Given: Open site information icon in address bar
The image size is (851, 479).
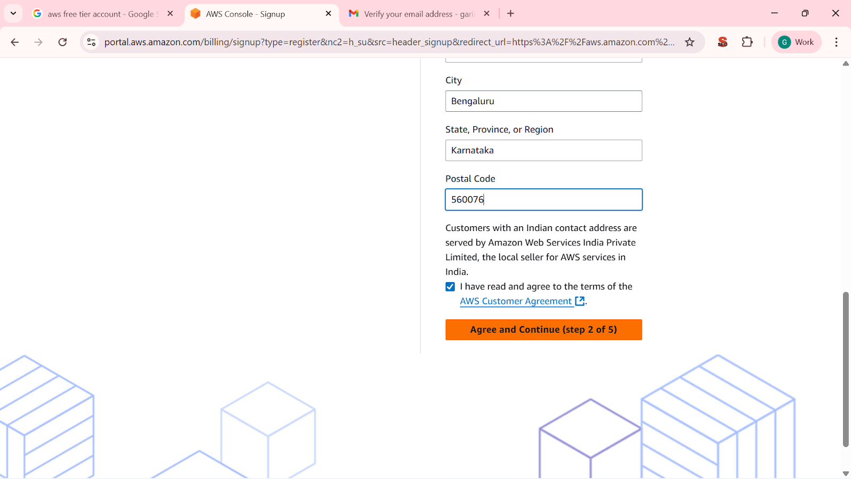Looking at the screenshot, I should 91,42.
